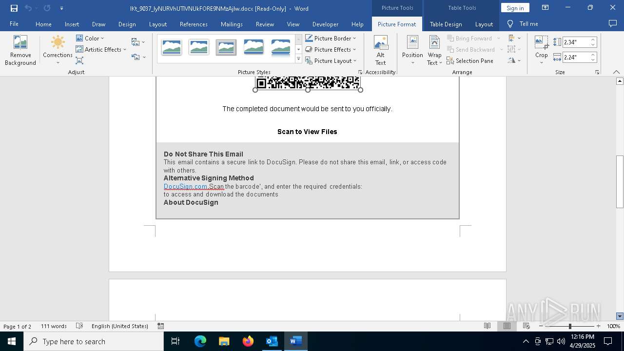This screenshot has width=624, height=351.
Task: Select the QR code image
Action: (308, 83)
